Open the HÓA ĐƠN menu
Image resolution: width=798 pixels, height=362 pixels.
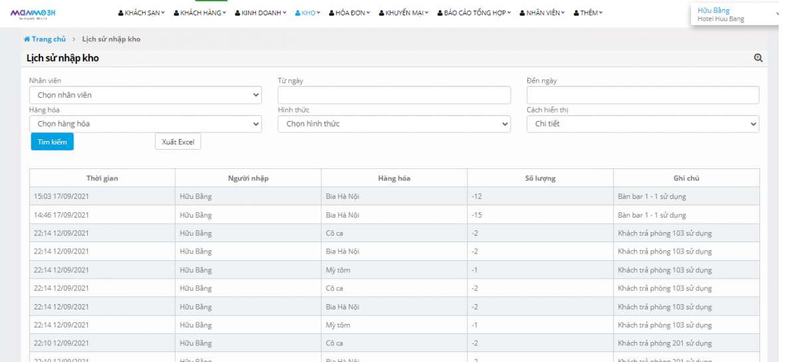(x=349, y=13)
